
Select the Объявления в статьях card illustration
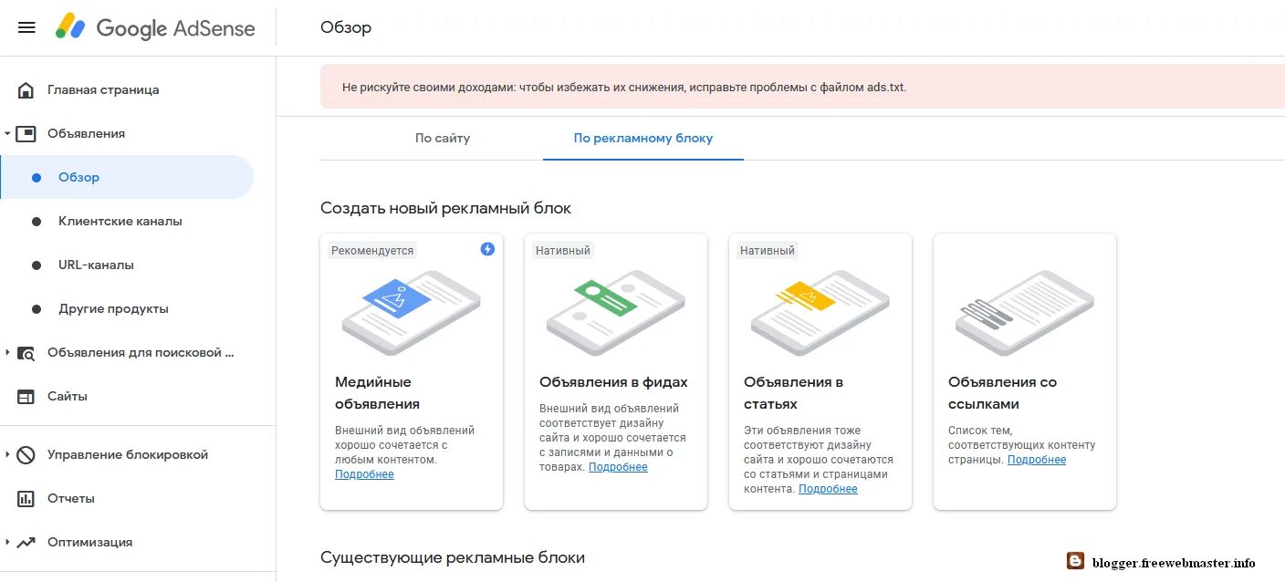(x=820, y=312)
